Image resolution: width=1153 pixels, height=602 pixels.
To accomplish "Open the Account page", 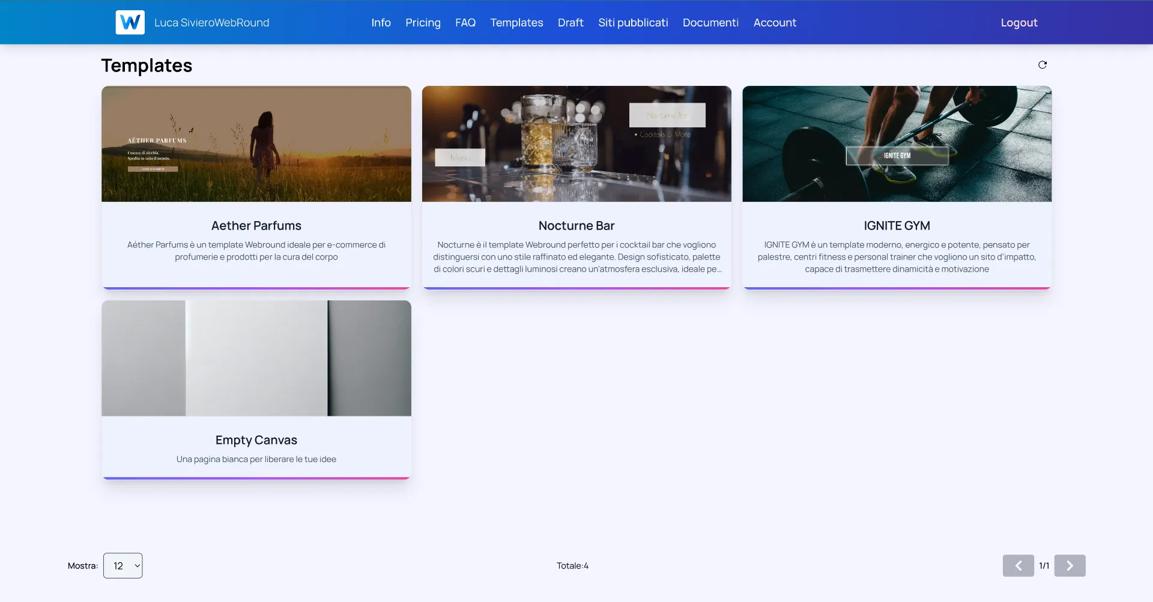I will point(775,22).
